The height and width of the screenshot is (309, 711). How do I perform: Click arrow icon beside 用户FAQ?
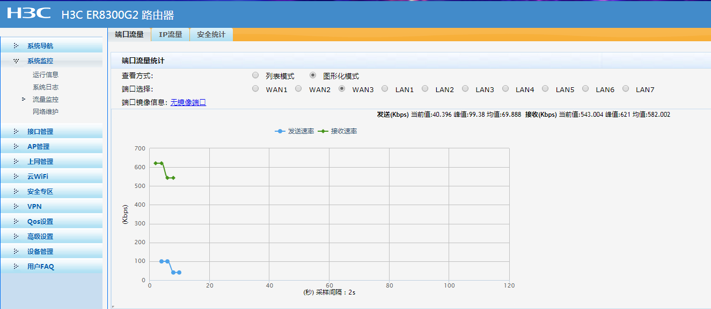click(x=16, y=267)
